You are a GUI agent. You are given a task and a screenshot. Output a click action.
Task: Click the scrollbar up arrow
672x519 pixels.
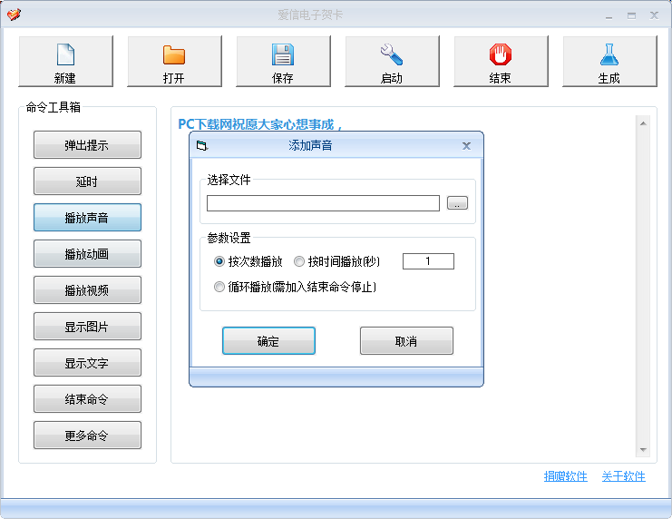(643, 123)
